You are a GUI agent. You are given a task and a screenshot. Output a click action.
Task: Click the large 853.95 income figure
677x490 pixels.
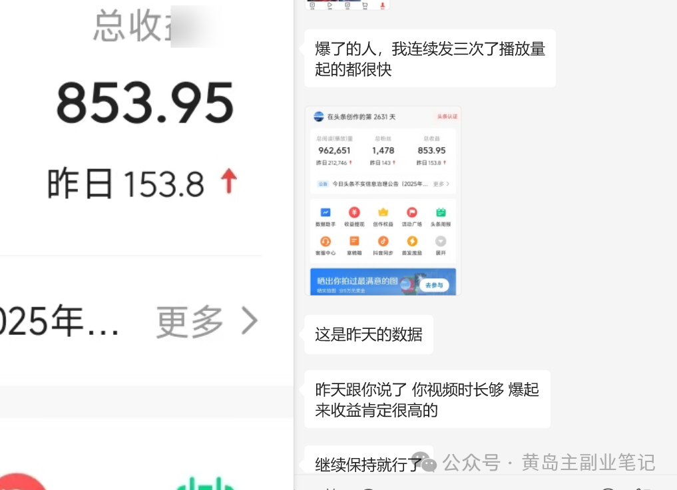145,103
